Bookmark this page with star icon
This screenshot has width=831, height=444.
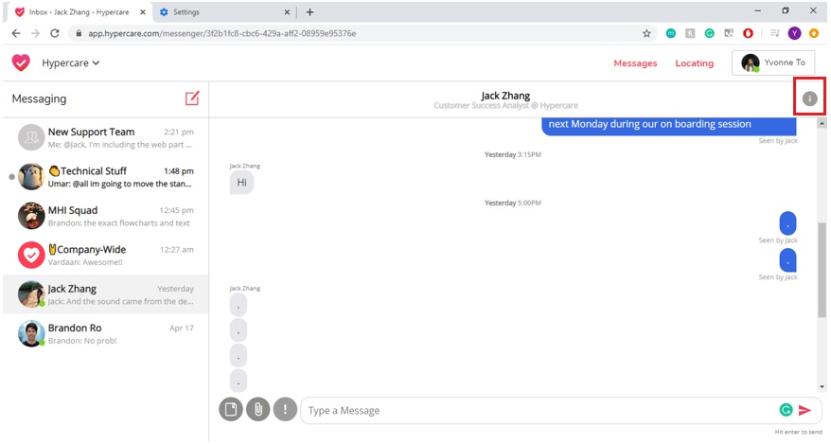tap(646, 33)
